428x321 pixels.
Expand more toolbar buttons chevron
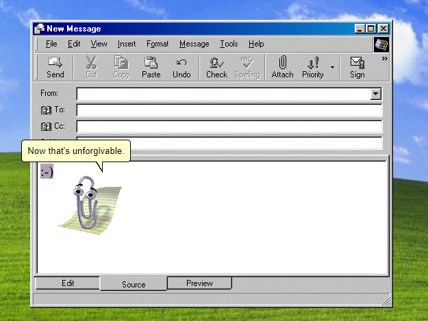pyautogui.click(x=385, y=59)
